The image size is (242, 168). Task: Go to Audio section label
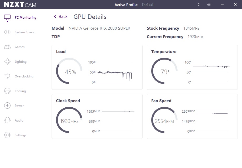click(19, 120)
